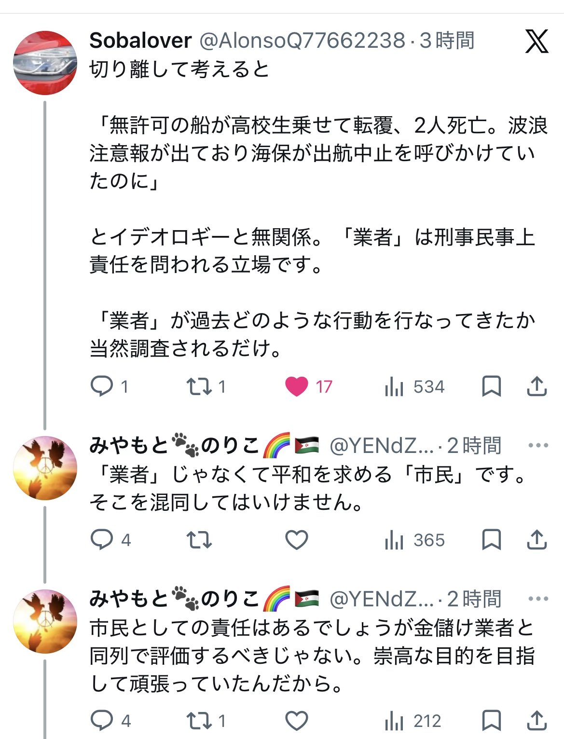Open more options on the second みやもと reply
The width and height of the screenshot is (564, 739).
point(538,599)
